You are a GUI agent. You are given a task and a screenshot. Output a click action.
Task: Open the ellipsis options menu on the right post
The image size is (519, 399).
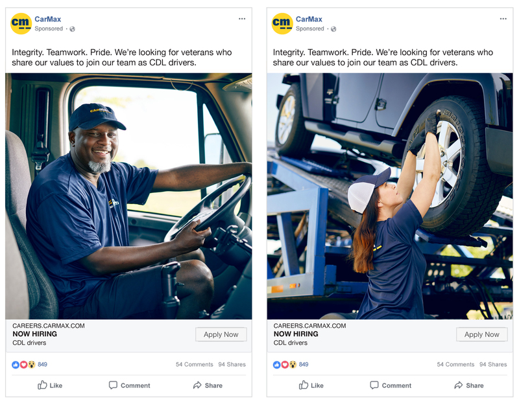pyautogui.click(x=503, y=19)
